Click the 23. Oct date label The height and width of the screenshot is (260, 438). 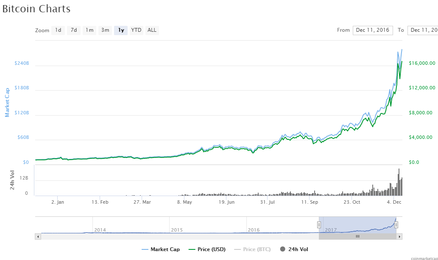(352, 202)
